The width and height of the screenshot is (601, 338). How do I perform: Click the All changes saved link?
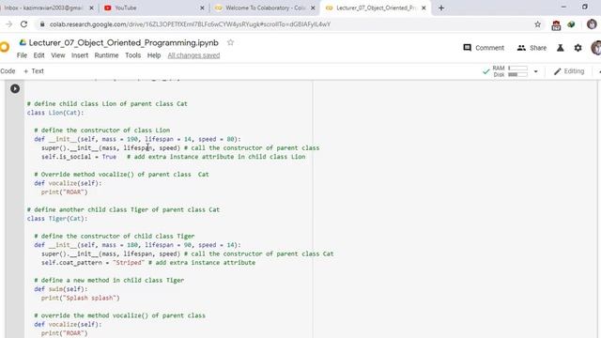point(193,55)
